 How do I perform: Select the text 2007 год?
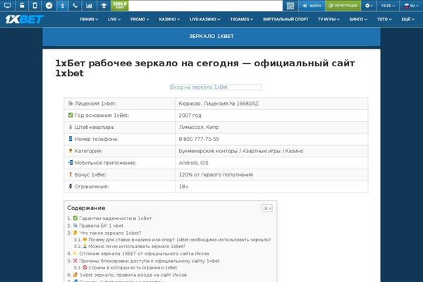(x=190, y=116)
